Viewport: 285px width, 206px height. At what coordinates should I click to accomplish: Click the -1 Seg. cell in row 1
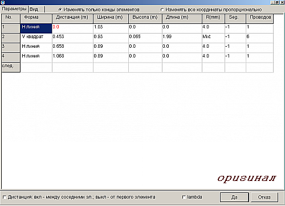click(235, 28)
